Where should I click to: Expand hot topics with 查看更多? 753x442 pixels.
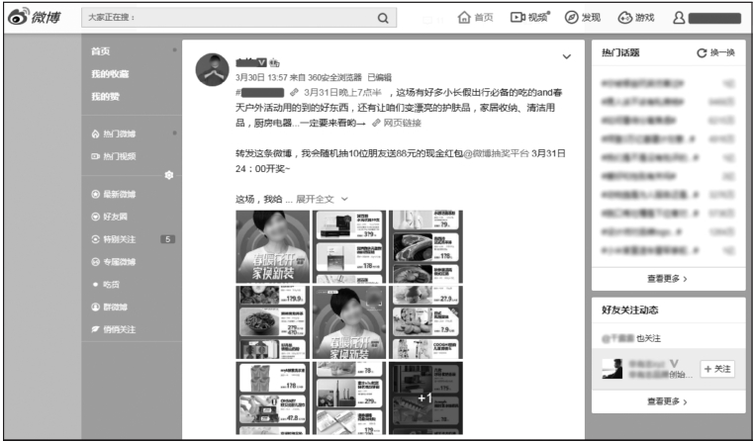[x=667, y=279]
